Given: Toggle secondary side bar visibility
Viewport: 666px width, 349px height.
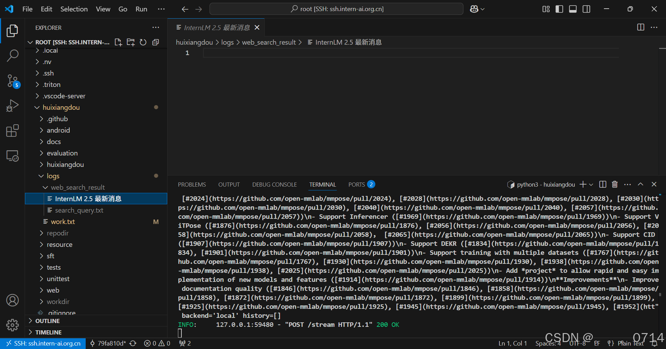Looking at the screenshot, I should coord(586,9).
